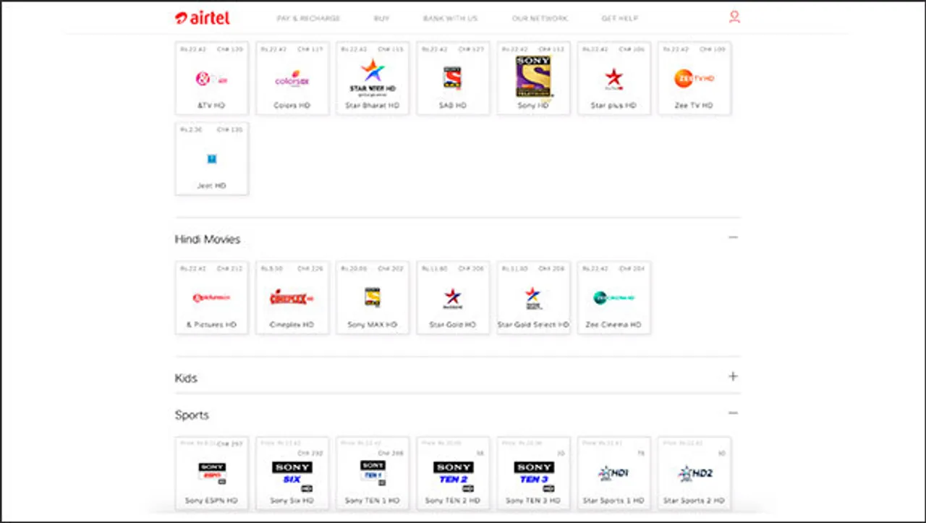This screenshot has height=523, width=926.
Task: Click the Star Bharat HD channel name
Action: [373, 106]
